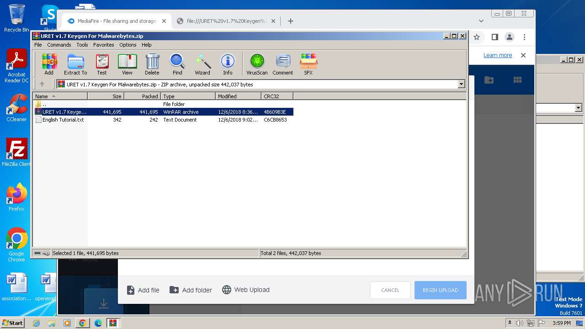Sort by the Modified column header

coord(238,96)
